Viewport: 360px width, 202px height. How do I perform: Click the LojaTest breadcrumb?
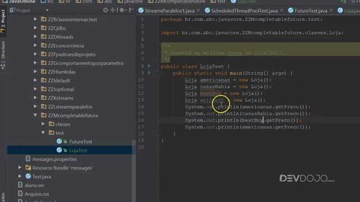pos(246,1)
